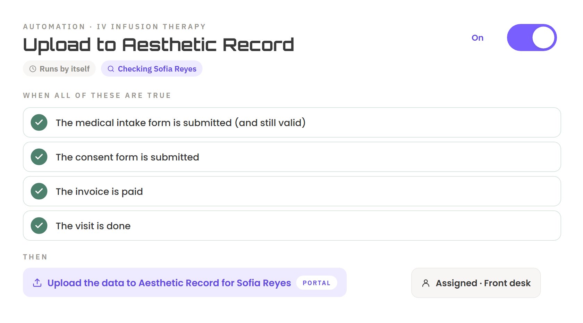Click green checkmark for consent form submitted
This screenshot has width=583, height=323.
coord(39,157)
